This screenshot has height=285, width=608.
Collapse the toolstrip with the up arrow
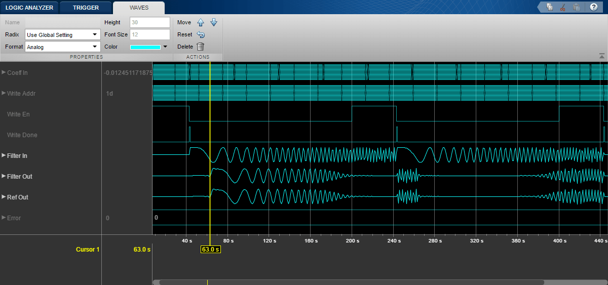pyautogui.click(x=602, y=56)
